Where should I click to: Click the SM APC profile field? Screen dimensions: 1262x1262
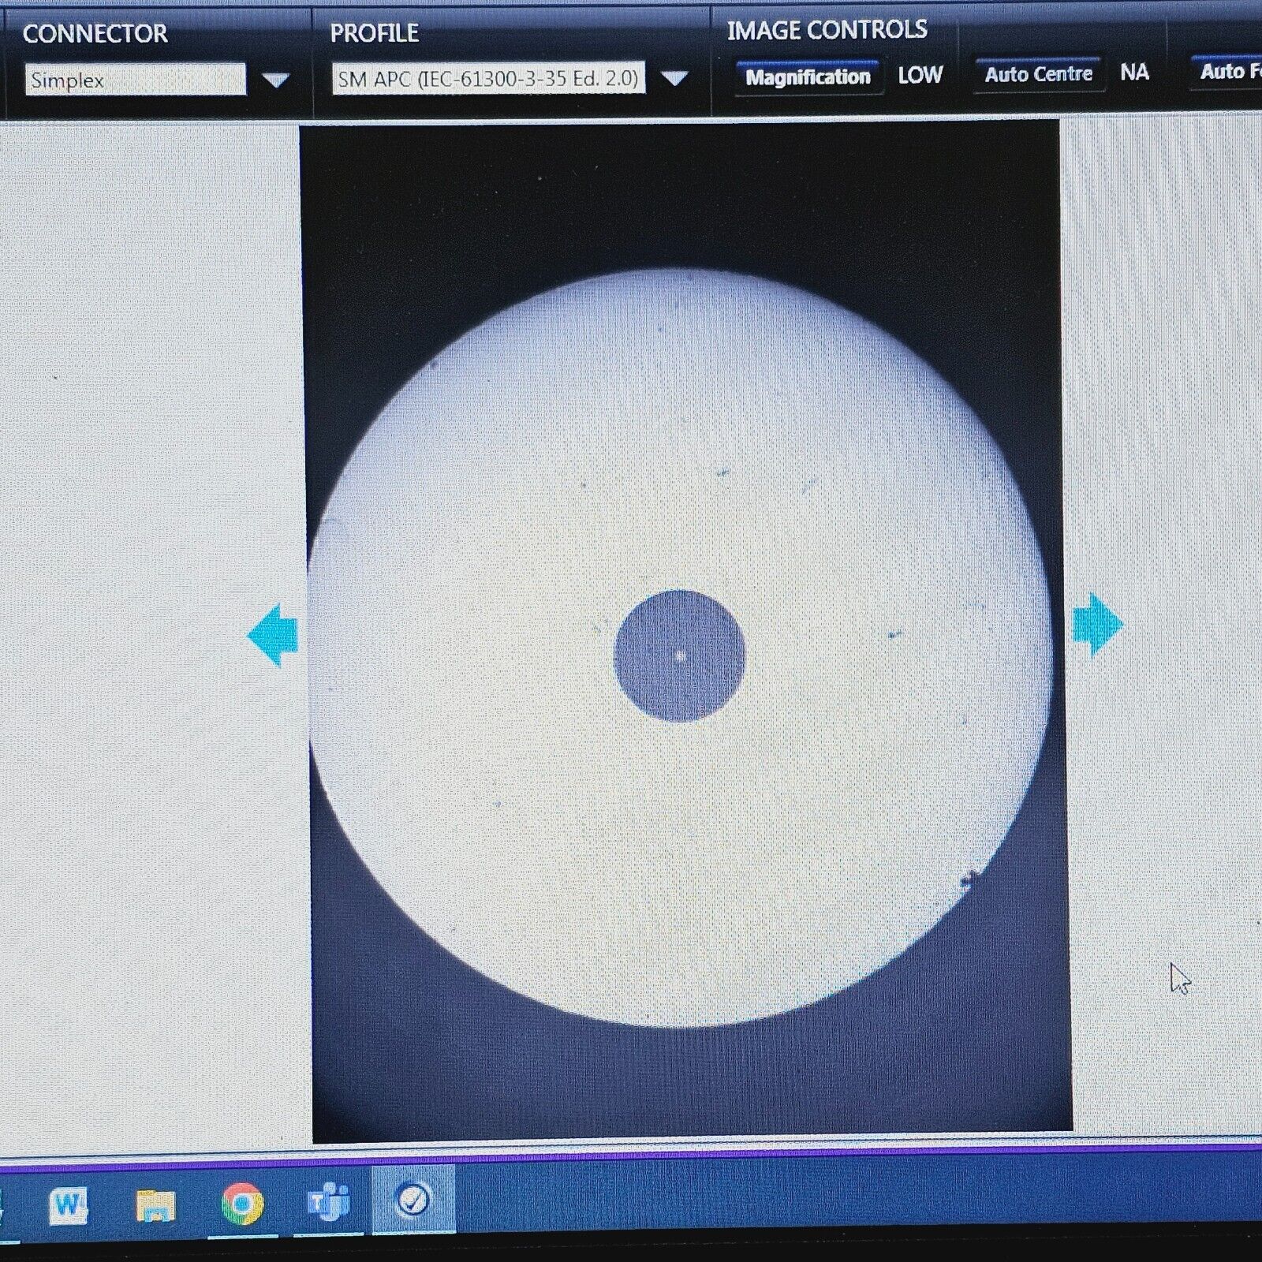[x=489, y=80]
